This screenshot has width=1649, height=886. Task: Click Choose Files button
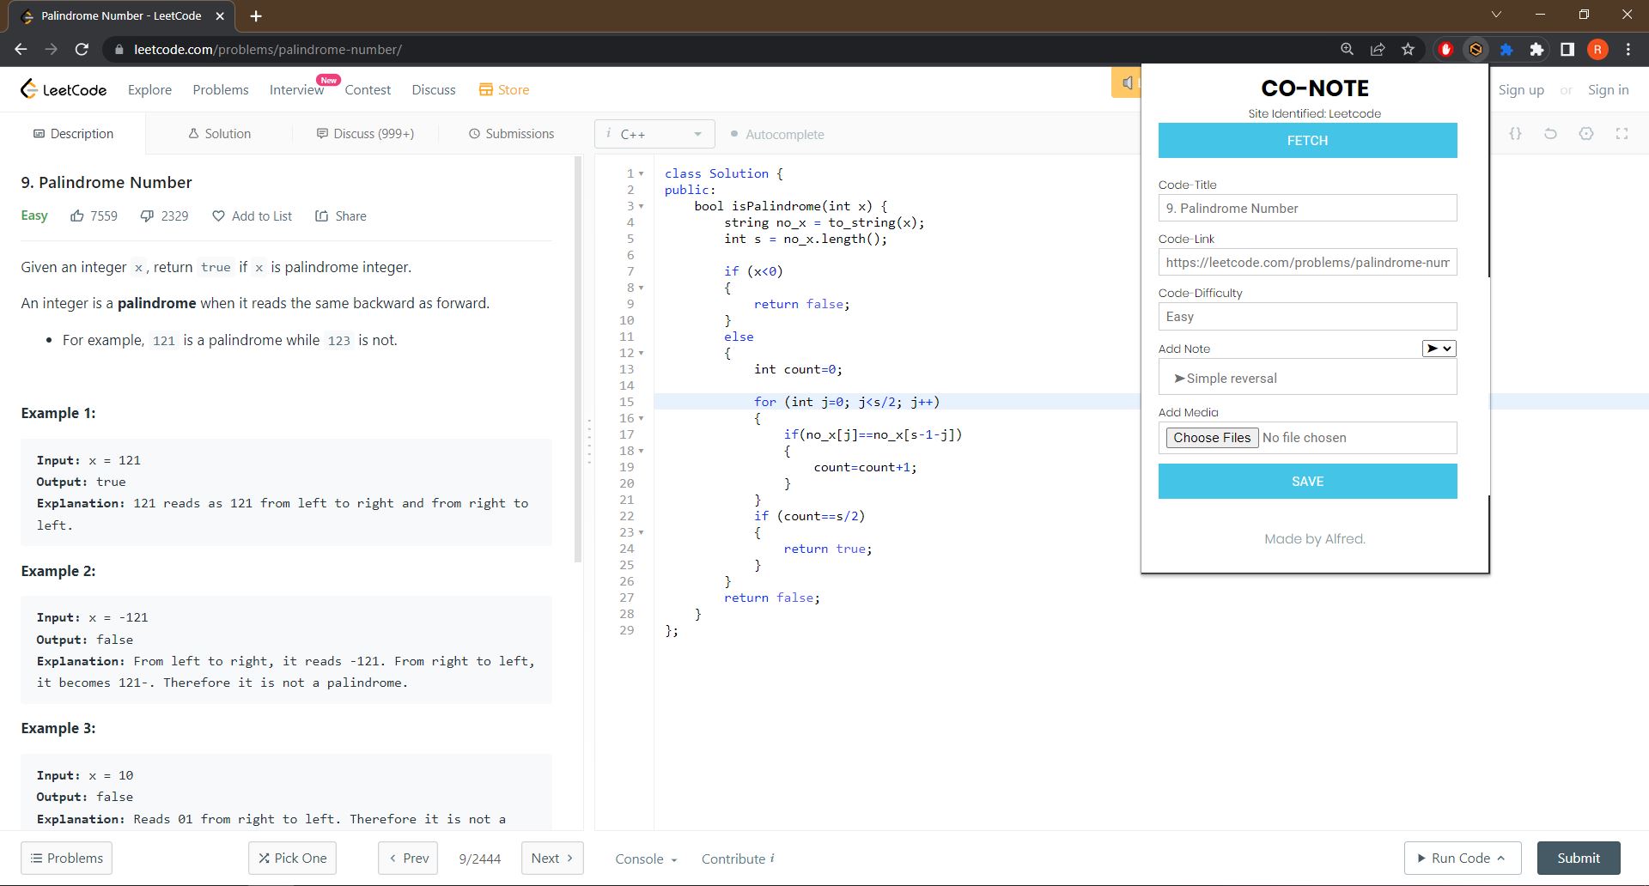(1212, 438)
